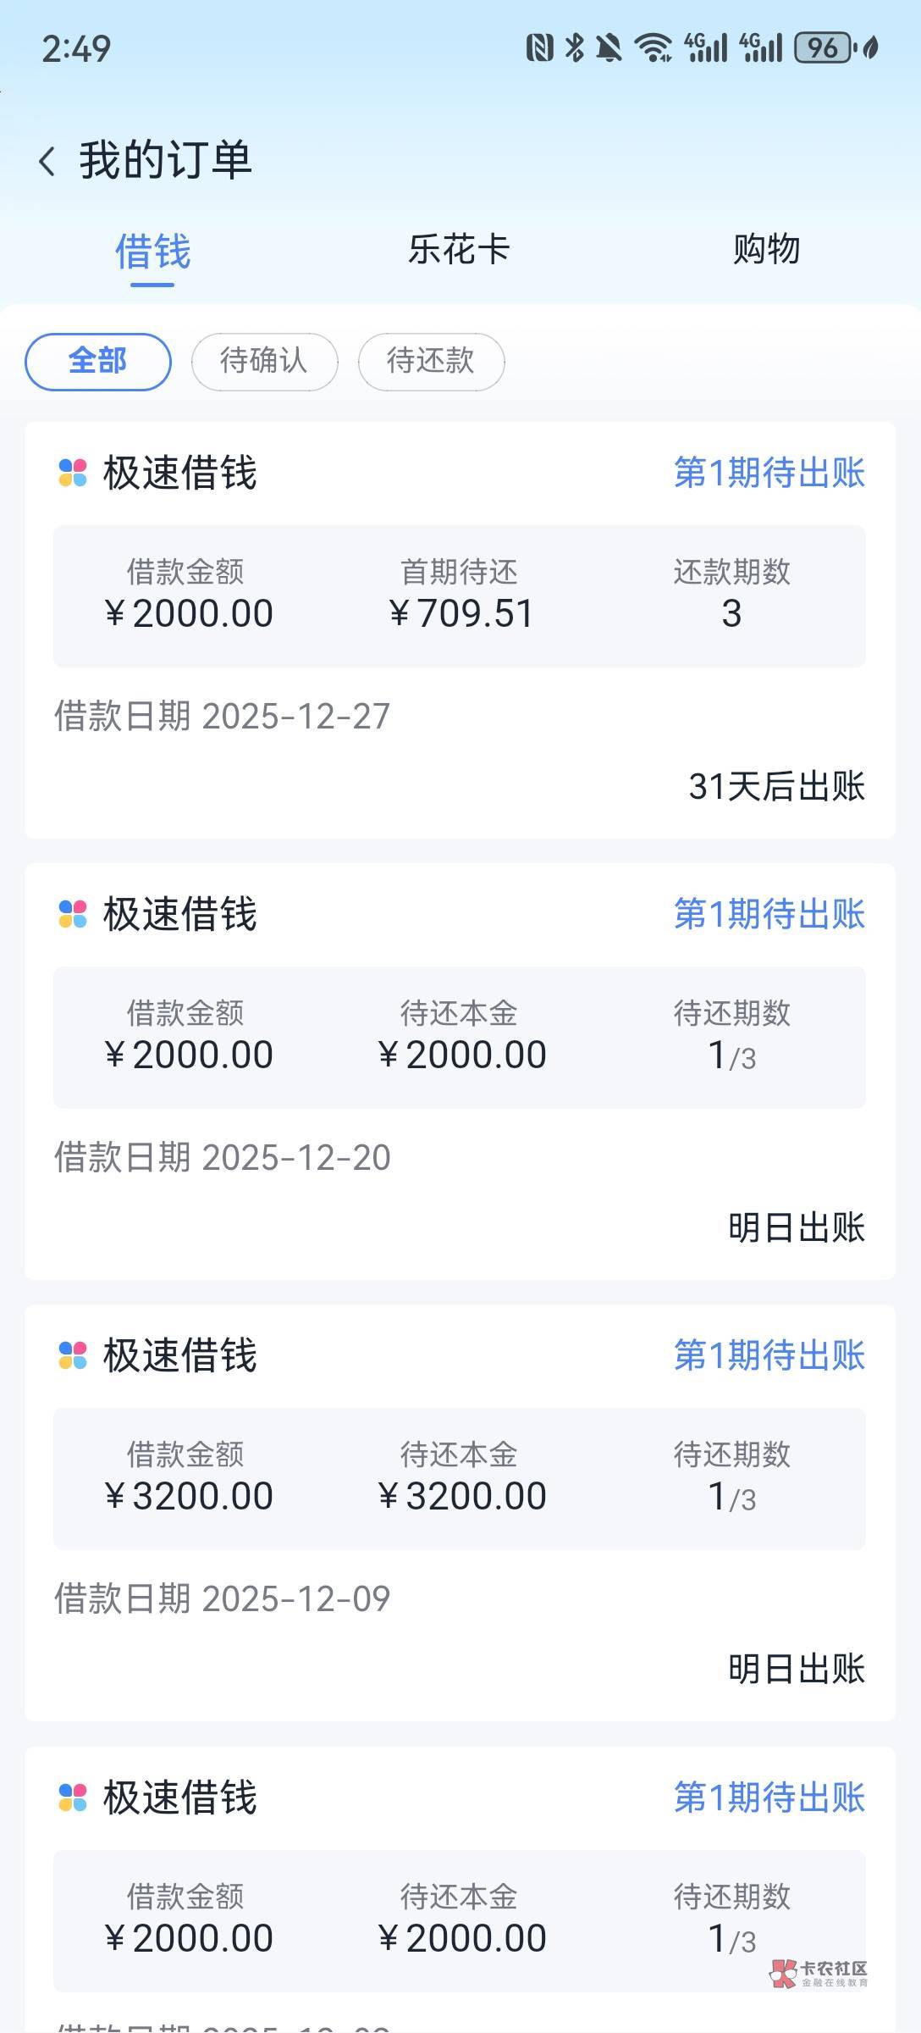921x2033 pixels.
Task: Tap 第1期待出账 on the ¥3200 loan
Action: 769,1355
